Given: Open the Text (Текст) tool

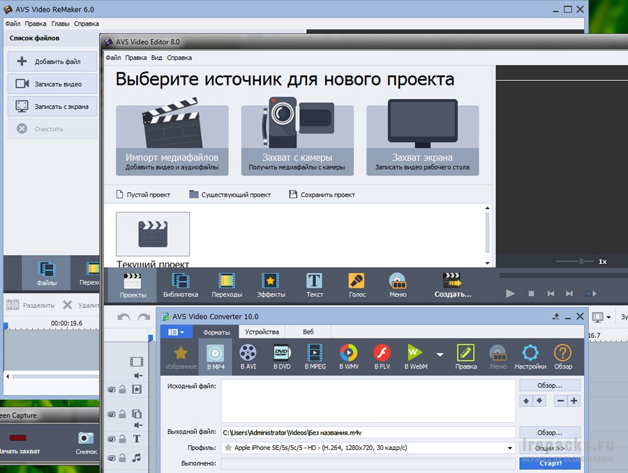Looking at the screenshot, I should [315, 285].
